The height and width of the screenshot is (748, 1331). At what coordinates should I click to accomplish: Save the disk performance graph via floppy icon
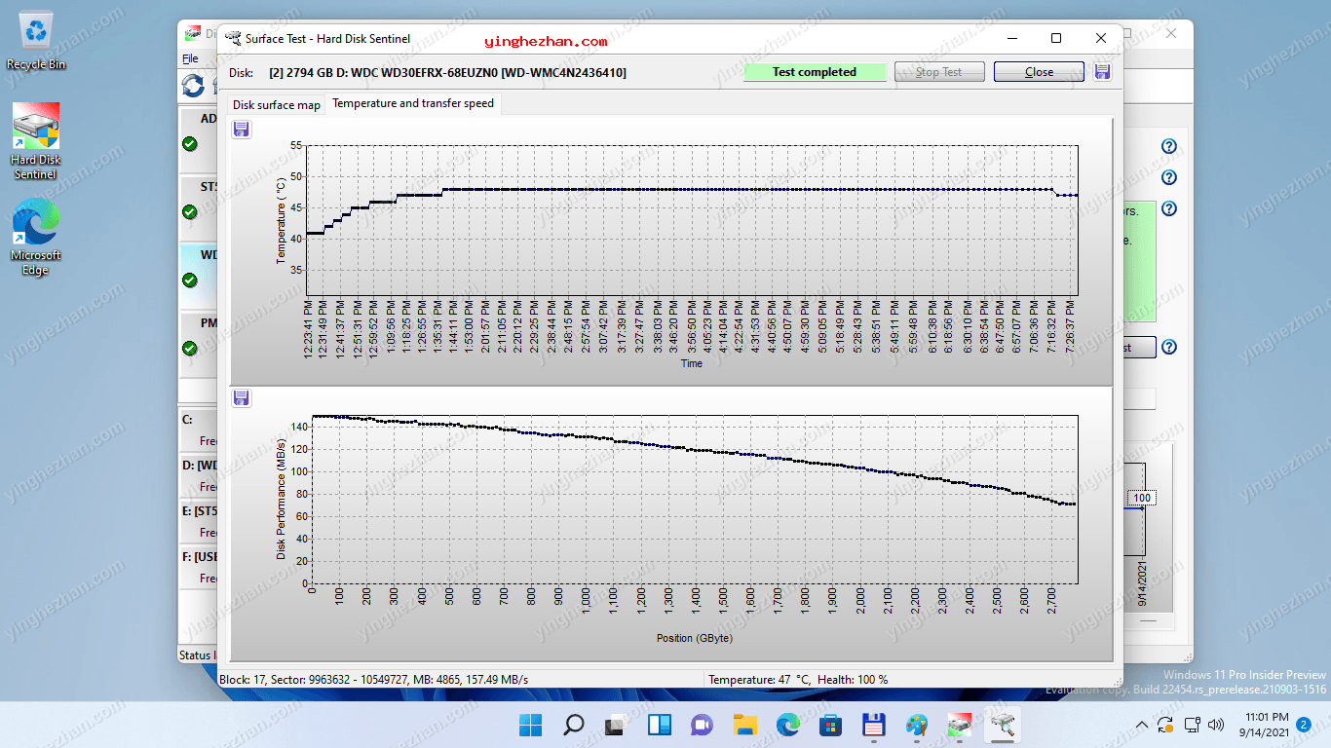click(242, 397)
